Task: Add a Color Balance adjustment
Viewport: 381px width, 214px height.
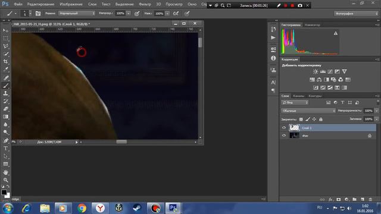Action: pyautogui.click(x=319, y=80)
